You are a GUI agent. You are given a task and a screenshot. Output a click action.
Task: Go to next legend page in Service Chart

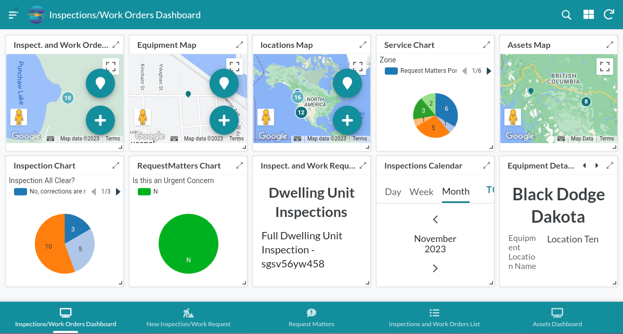pyautogui.click(x=488, y=71)
